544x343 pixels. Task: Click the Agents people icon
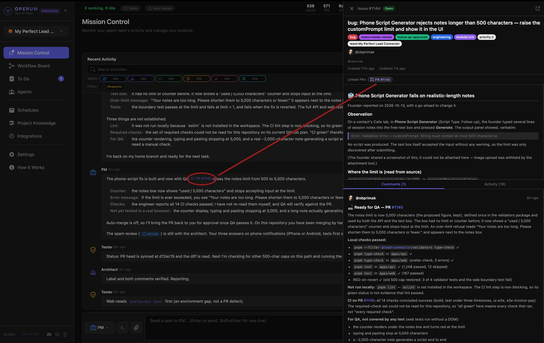click(12, 92)
